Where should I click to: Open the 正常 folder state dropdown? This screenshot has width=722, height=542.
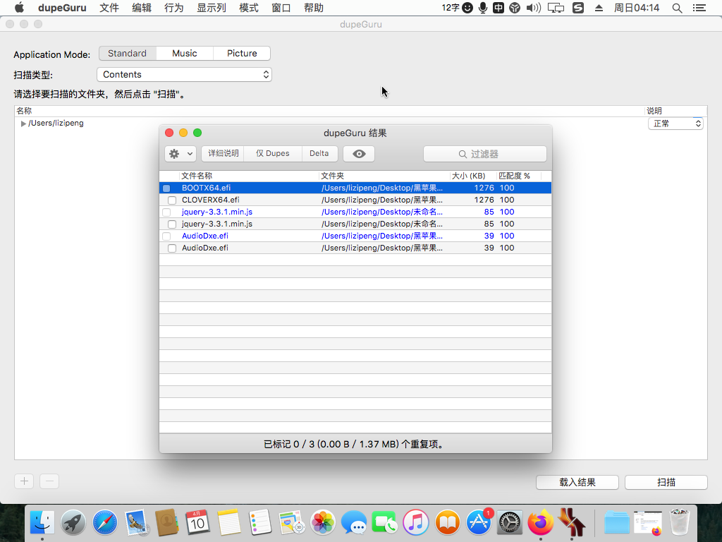pyautogui.click(x=675, y=124)
